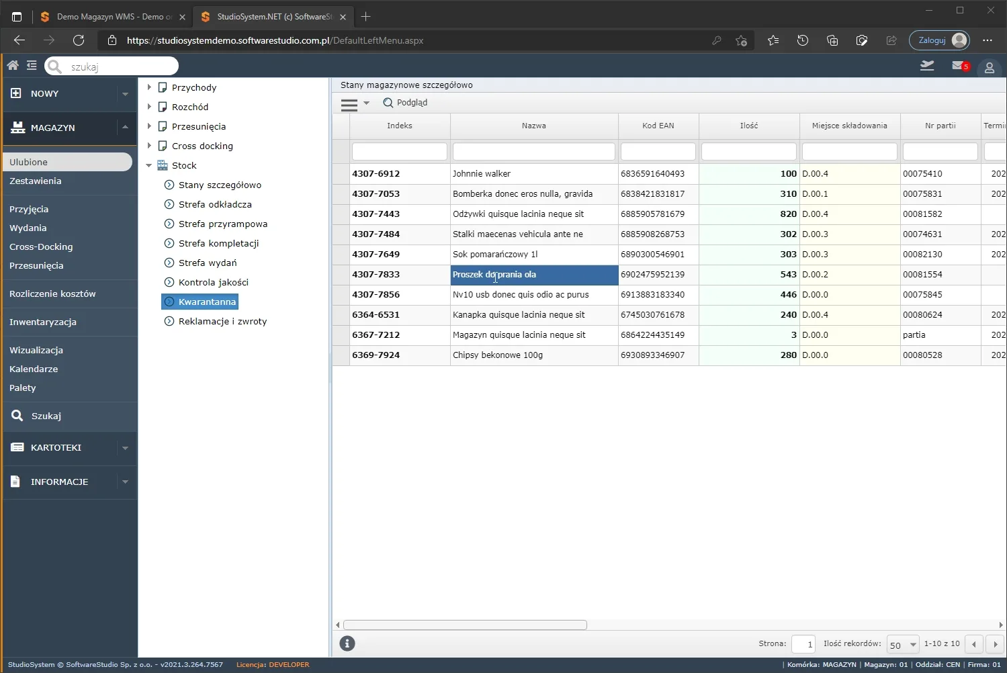Viewport: 1007px width, 673px height.
Task: Click the horizontal scrollbar thumb of the grid
Action: [465, 625]
